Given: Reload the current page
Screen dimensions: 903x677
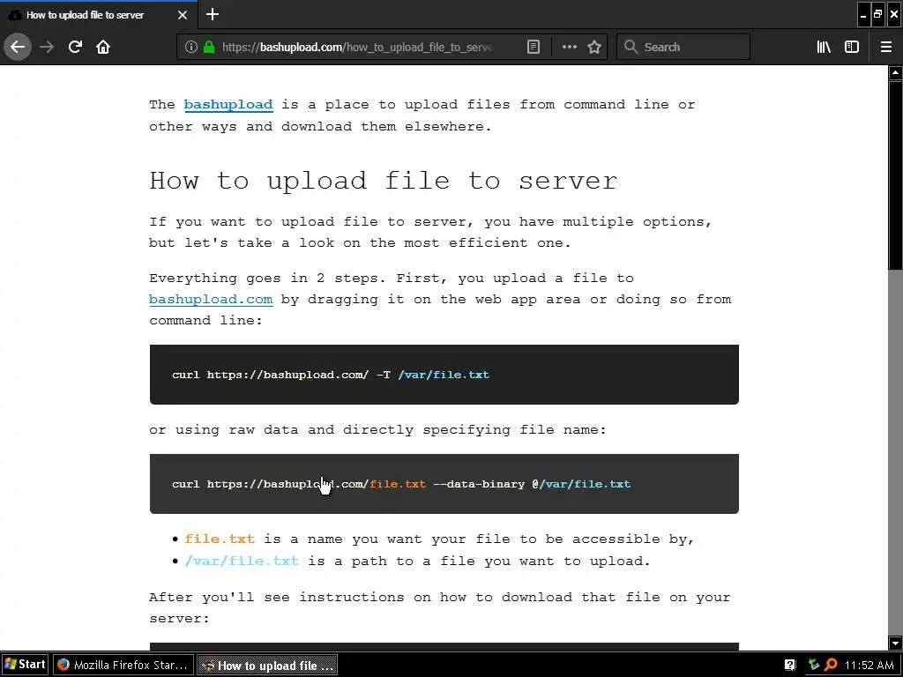Looking at the screenshot, I should coord(75,47).
